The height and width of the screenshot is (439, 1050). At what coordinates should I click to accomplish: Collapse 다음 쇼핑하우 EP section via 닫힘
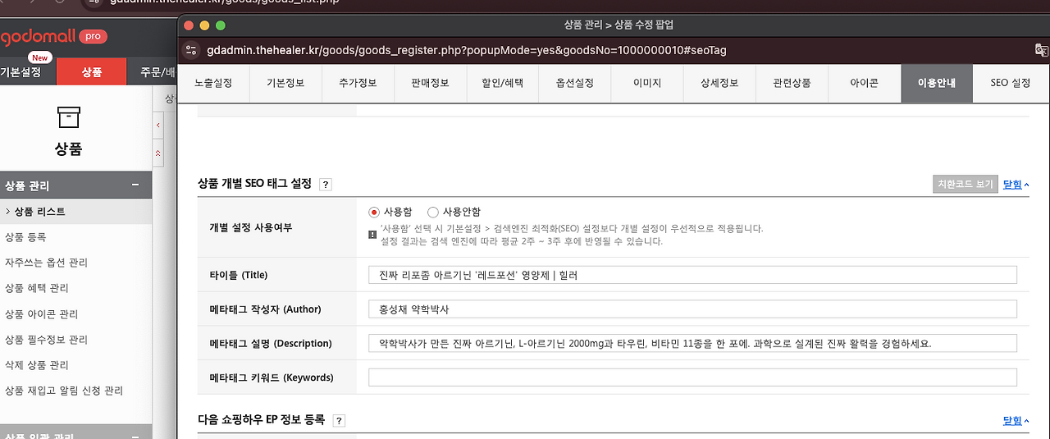click(x=1016, y=420)
